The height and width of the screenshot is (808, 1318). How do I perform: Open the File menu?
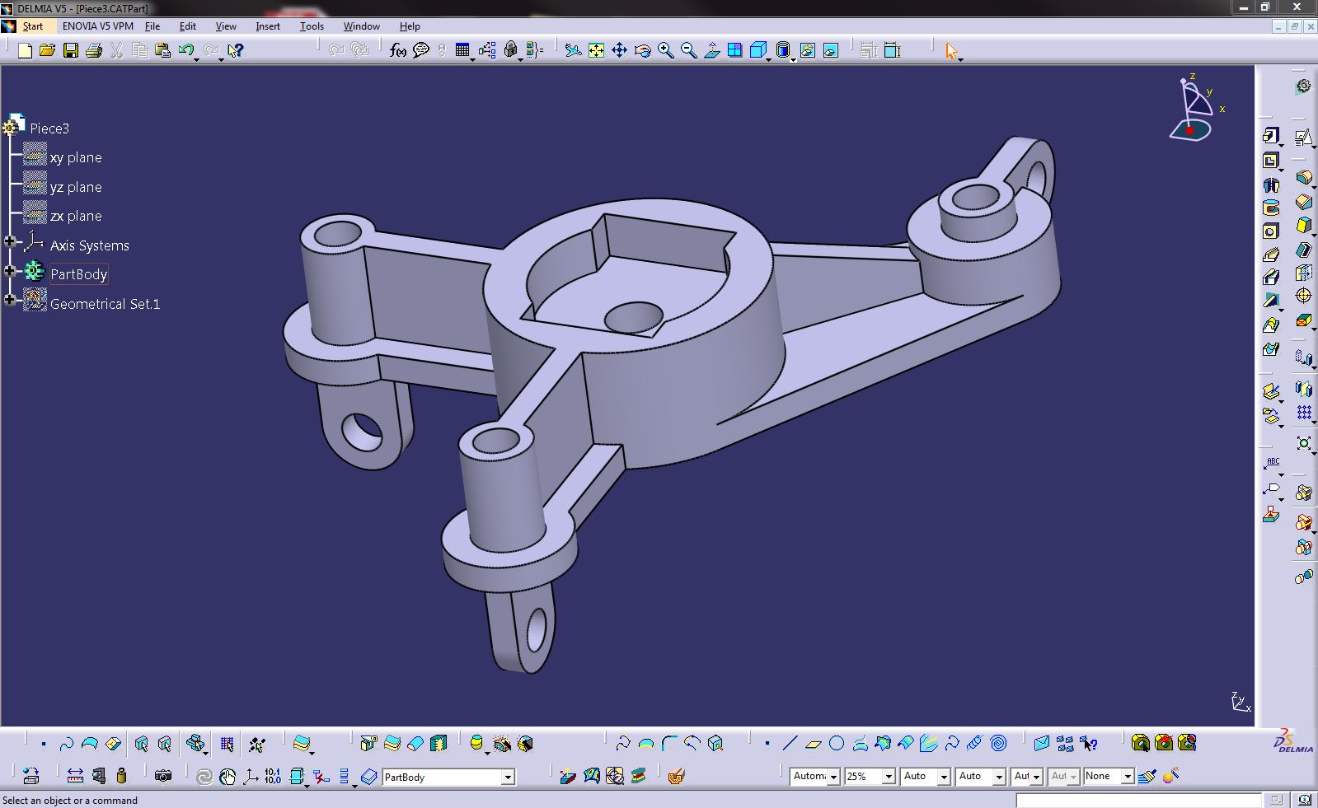152,26
